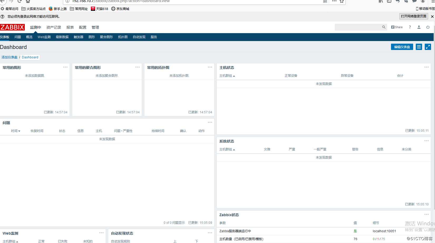435x243 pixels.
Task: Open menu dots of 常用的图形 widget
Action: (x=65, y=67)
